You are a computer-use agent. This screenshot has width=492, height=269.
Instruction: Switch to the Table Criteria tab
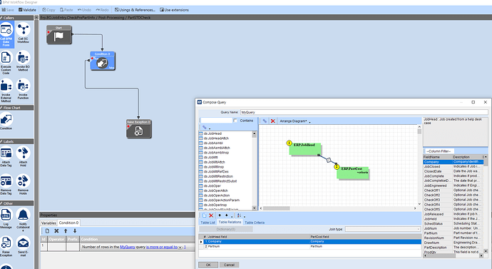coord(255,223)
